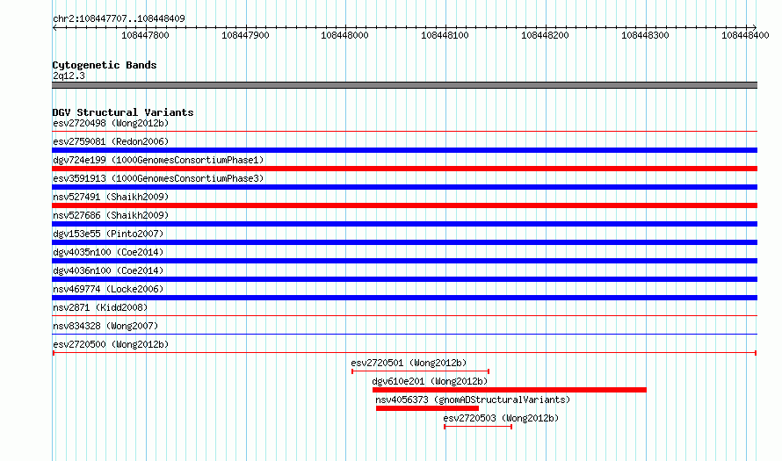
Task: Click the 108448000 ruler label
Action: pos(345,35)
